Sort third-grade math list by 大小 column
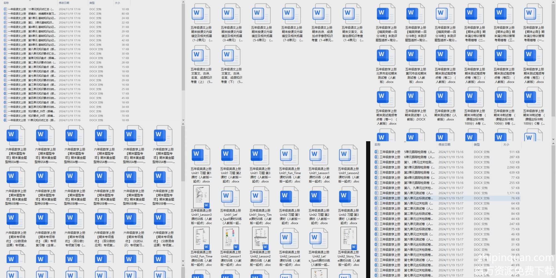Viewport: 556px width, 278px height. [506, 145]
